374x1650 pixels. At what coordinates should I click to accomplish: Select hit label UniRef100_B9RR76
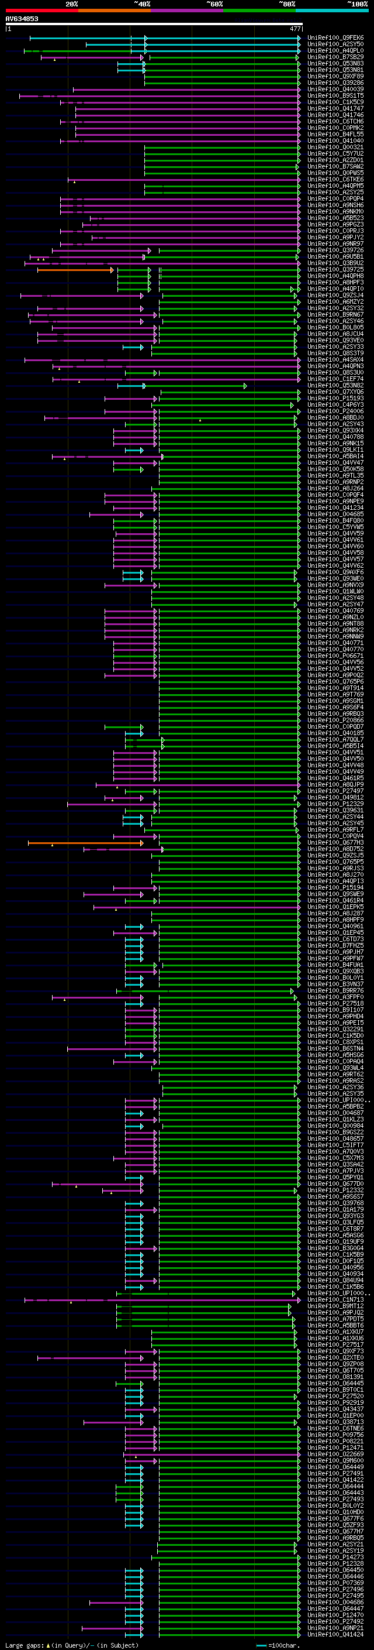click(335, 990)
